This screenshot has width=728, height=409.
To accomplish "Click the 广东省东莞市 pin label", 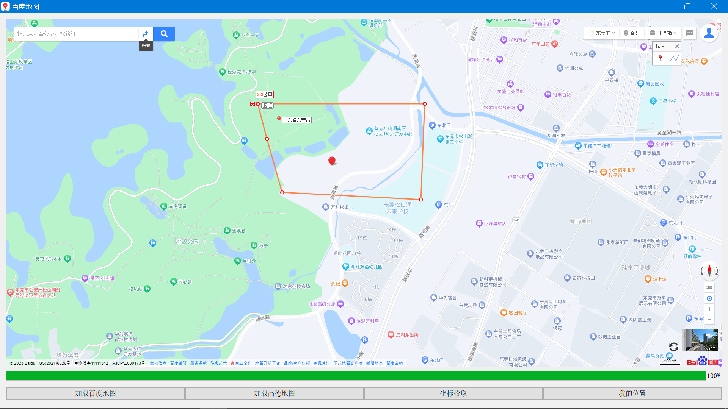I will pos(297,120).
